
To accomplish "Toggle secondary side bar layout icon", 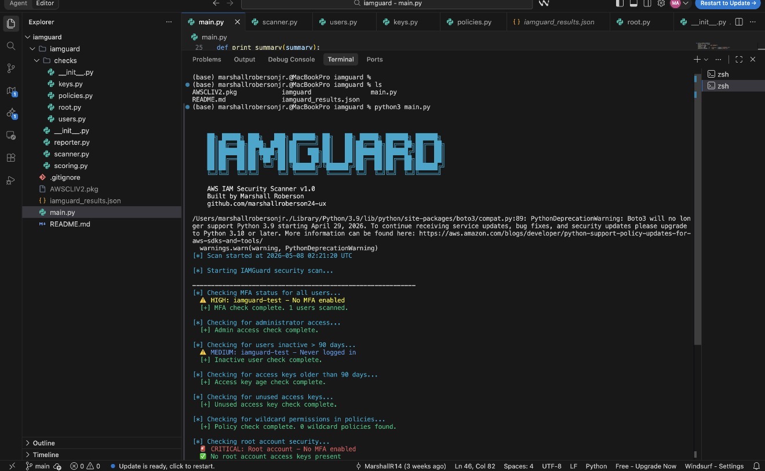I will click(x=647, y=3).
